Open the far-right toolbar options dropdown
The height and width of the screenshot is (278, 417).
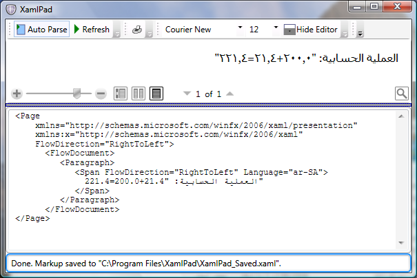[x=360, y=30]
